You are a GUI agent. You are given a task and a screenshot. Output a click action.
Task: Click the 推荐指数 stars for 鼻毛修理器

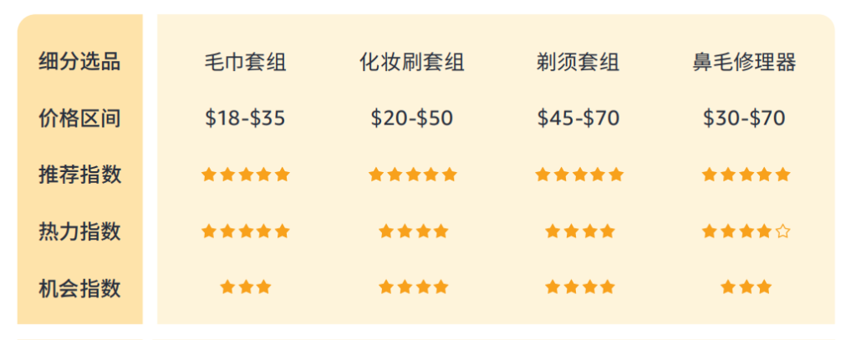click(746, 175)
